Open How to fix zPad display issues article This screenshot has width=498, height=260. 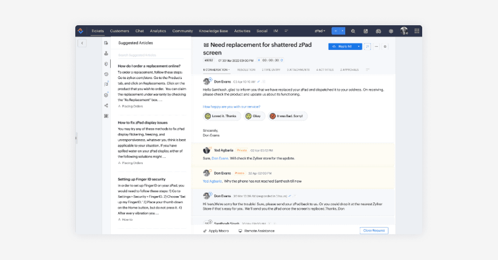pyautogui.click(x=143, y=122)
